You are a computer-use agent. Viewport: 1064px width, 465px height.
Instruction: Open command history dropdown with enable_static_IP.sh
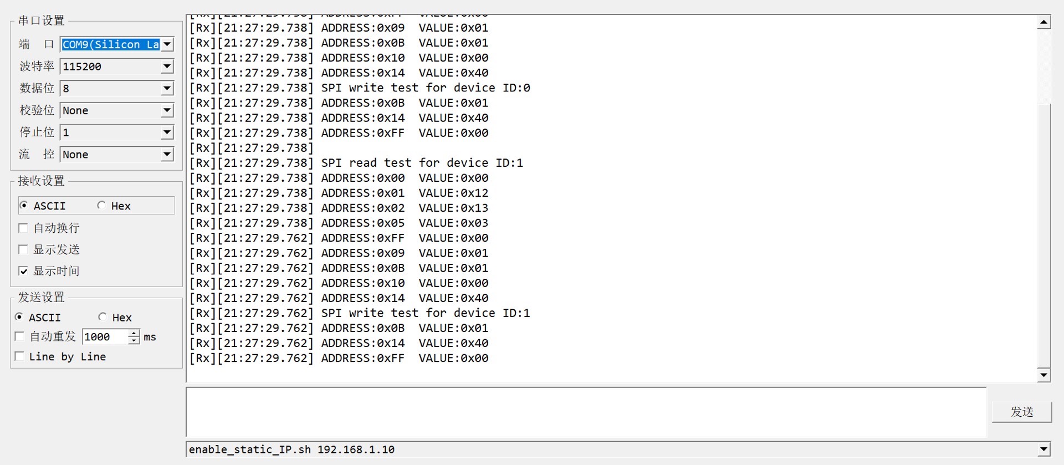click(x=1043, y=449)
